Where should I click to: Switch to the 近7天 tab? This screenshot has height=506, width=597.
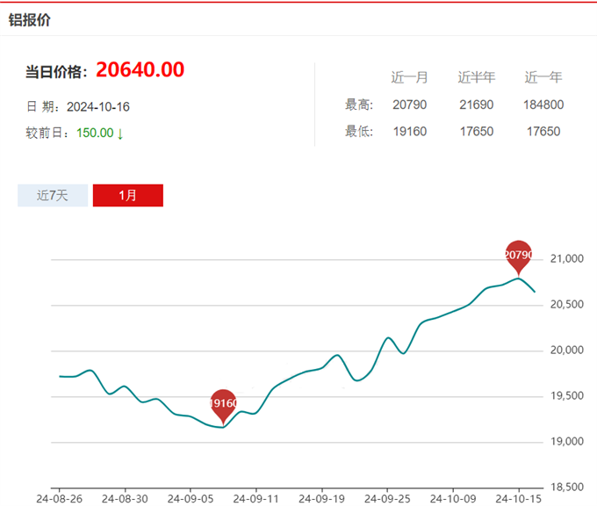pyautogui.click(x=53, y=195)
